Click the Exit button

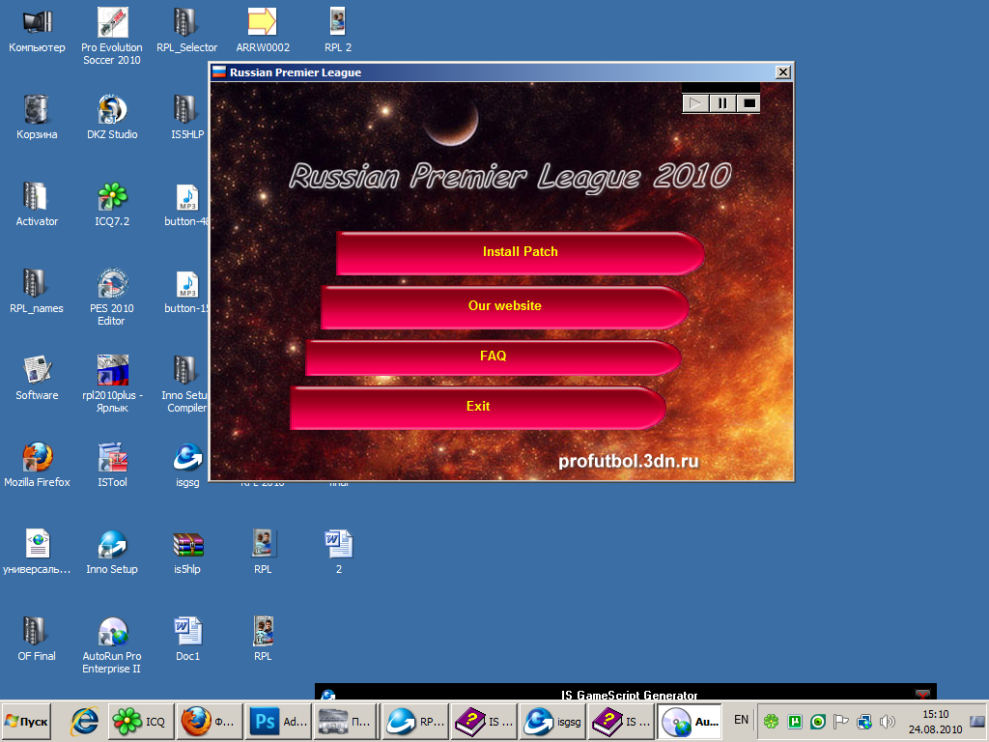pyautogui.click(x=478, y=408)
